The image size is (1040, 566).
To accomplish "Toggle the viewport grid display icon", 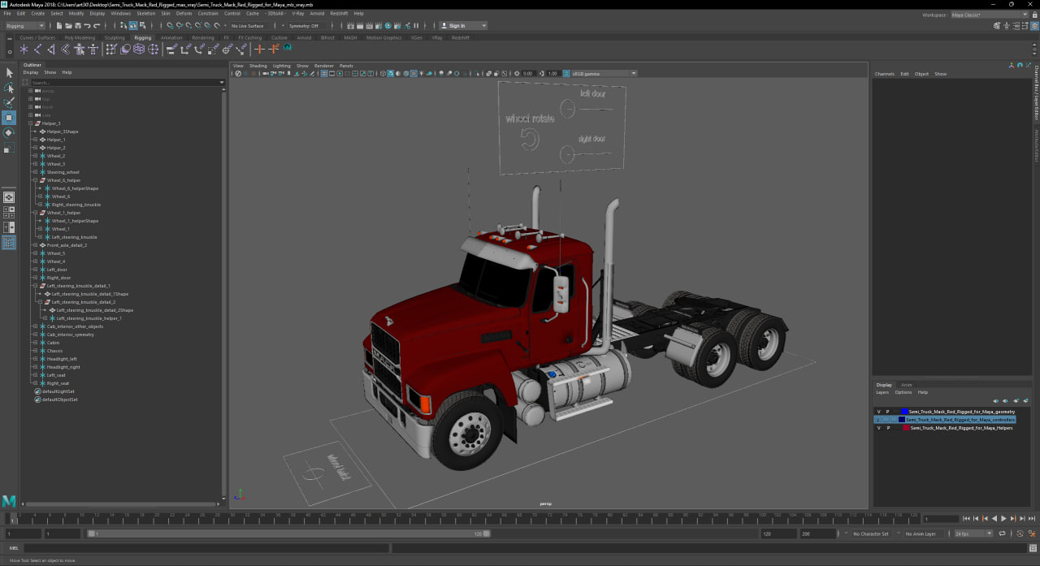I will click(x=324, y=73).
